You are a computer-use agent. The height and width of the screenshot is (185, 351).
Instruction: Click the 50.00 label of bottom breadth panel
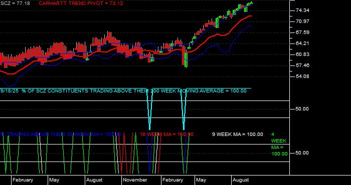click(303, 153)
